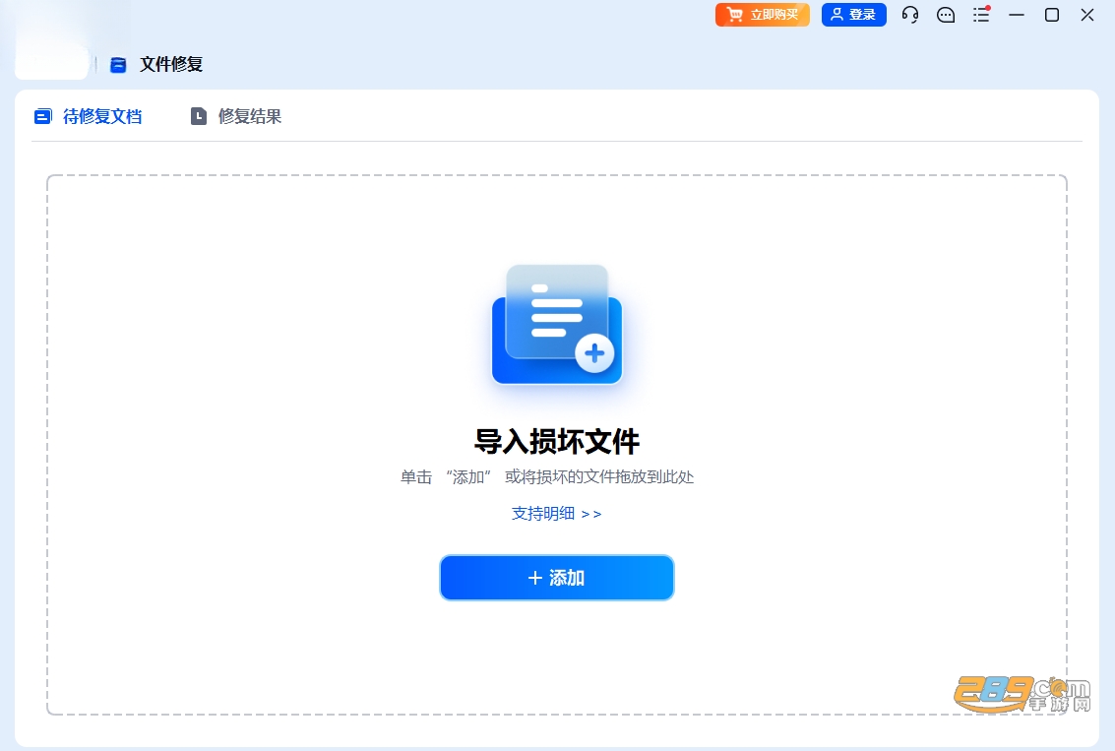This screenshot has height=751, width=1115.
Task: Open the 支持明细 >> link
Action: [x=557, y=514]
